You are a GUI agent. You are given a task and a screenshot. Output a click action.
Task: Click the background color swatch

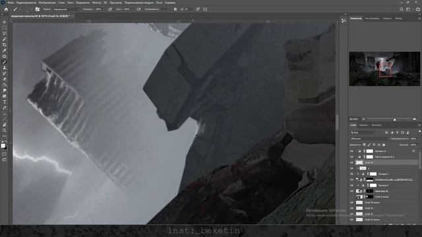click(x=5, y=147)
